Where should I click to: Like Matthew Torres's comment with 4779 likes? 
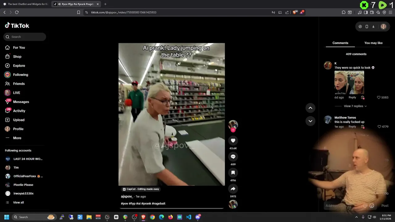tap(379, 127)
